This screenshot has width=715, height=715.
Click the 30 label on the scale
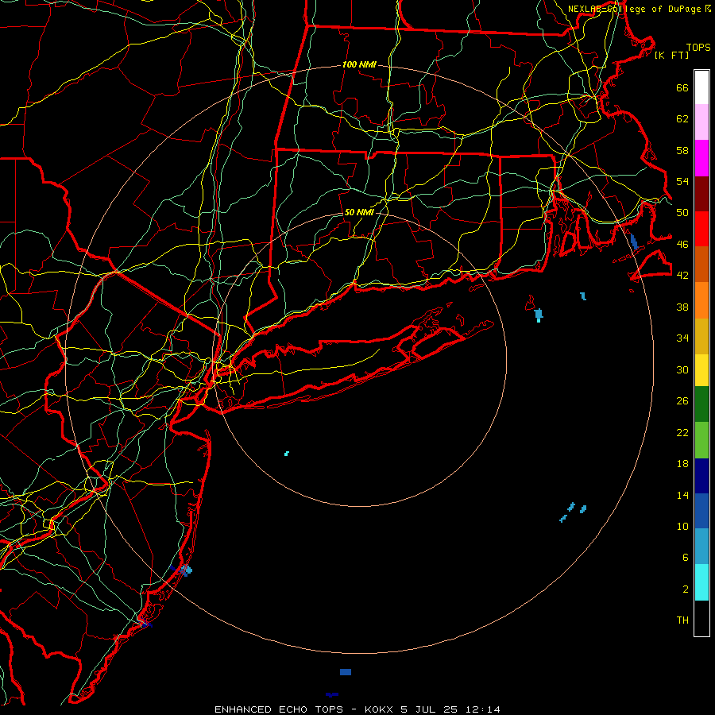(682, 369)
